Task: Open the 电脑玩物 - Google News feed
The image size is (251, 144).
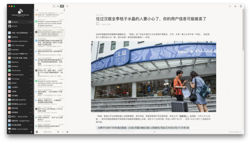Action: pyautogui.click(x=21, y=121)
